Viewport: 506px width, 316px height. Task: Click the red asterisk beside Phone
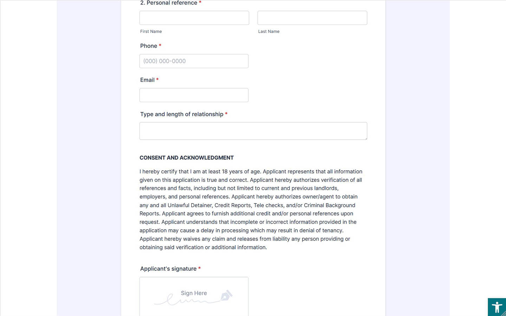(160, 46)
